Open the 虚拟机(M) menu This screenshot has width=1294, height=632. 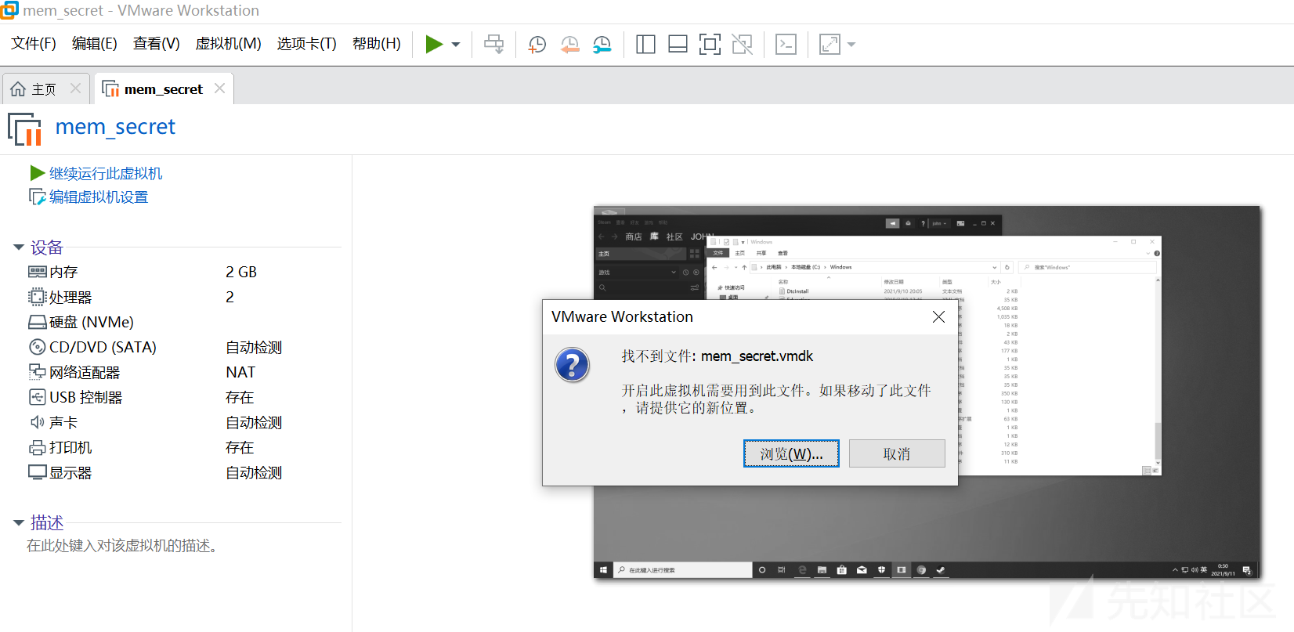tap(228, 44)
